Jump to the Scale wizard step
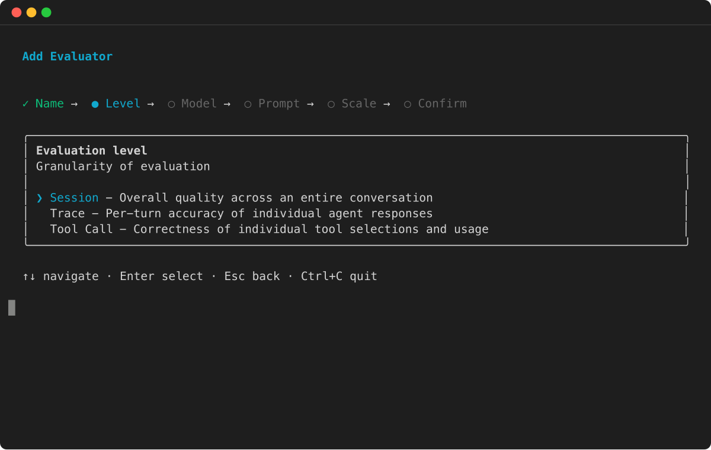 click(358, 104)
